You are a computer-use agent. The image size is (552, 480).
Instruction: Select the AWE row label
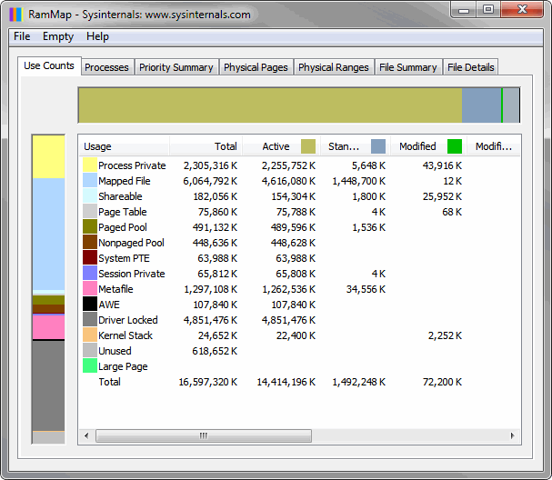(x=109, y=305)
